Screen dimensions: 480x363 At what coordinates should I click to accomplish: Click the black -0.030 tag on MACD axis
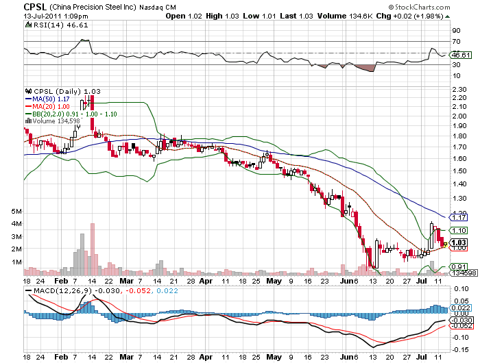coord(461,320)
